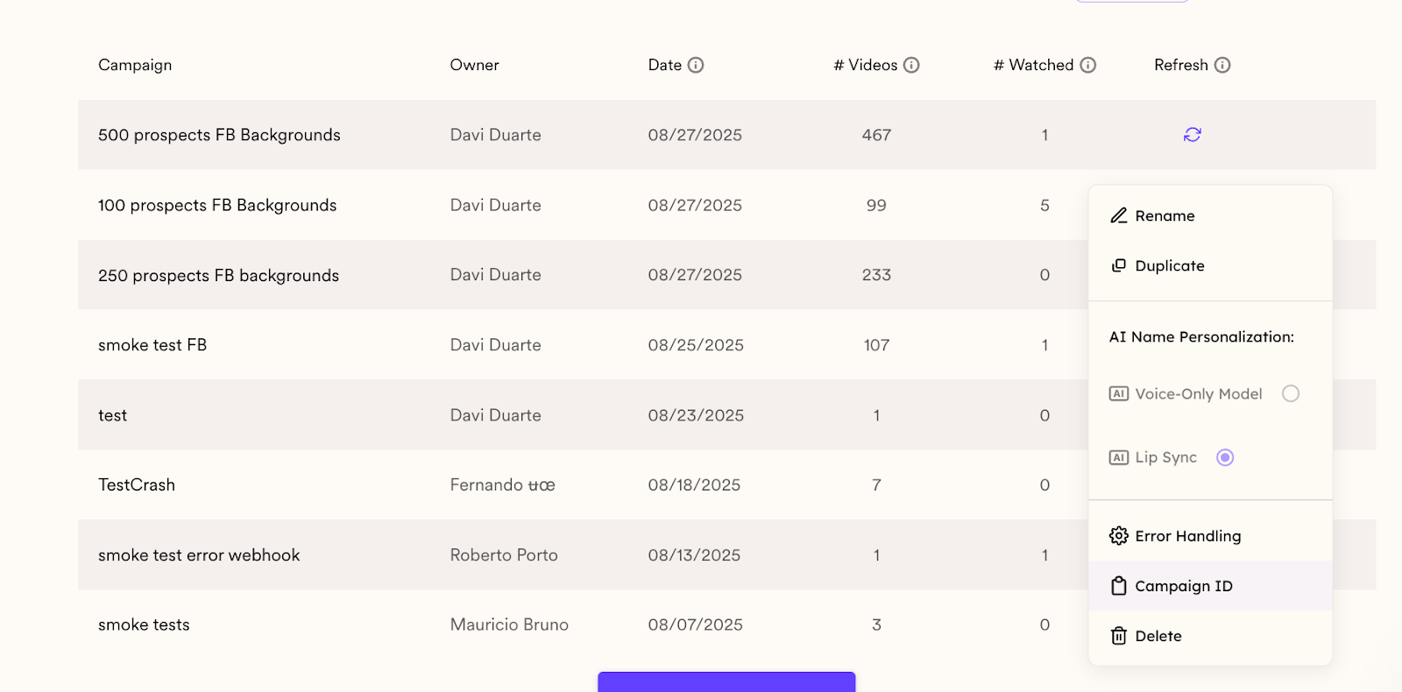
Task: Click the clipboard icon beside Campaign ID
Action: (x=1119, y=586)
